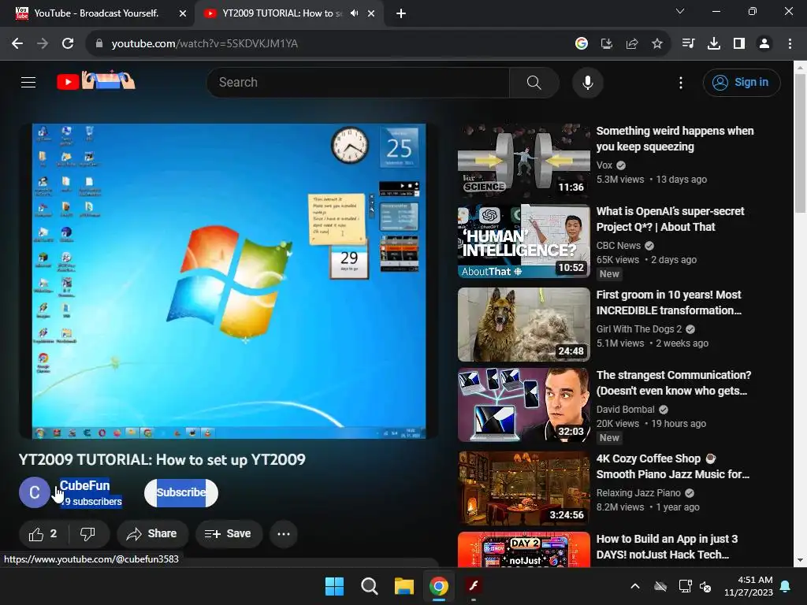Click the Google icon in the address bar
This screenshot has height=605, width=807.
(582, 44)
